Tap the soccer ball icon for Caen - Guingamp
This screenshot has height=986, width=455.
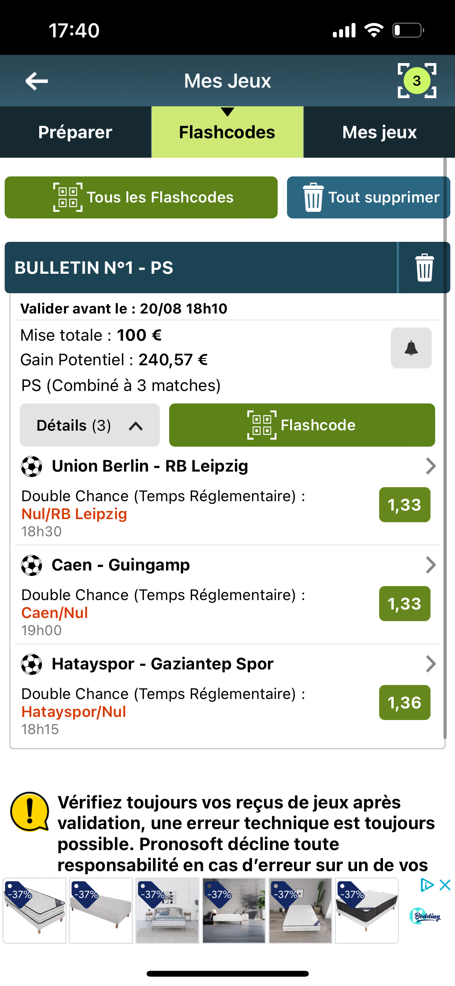(x=31, y=565)
